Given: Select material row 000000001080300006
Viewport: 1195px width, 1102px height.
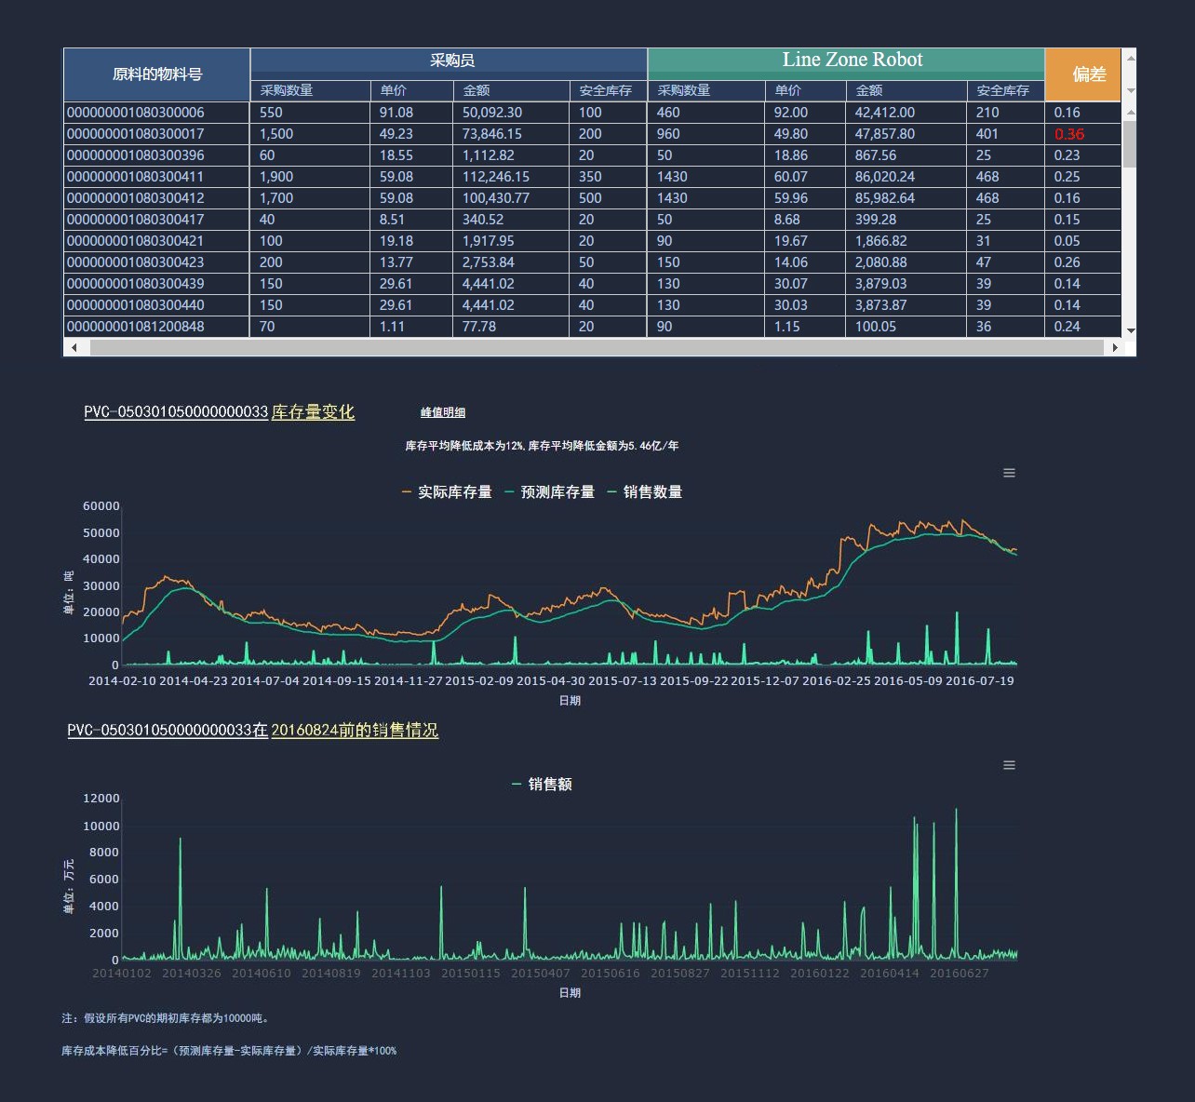Looking at the screenshot, I should [592, 113].
